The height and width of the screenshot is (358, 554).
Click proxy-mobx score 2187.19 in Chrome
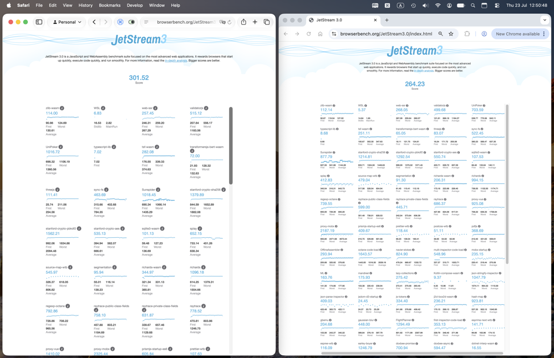(327, 231)
